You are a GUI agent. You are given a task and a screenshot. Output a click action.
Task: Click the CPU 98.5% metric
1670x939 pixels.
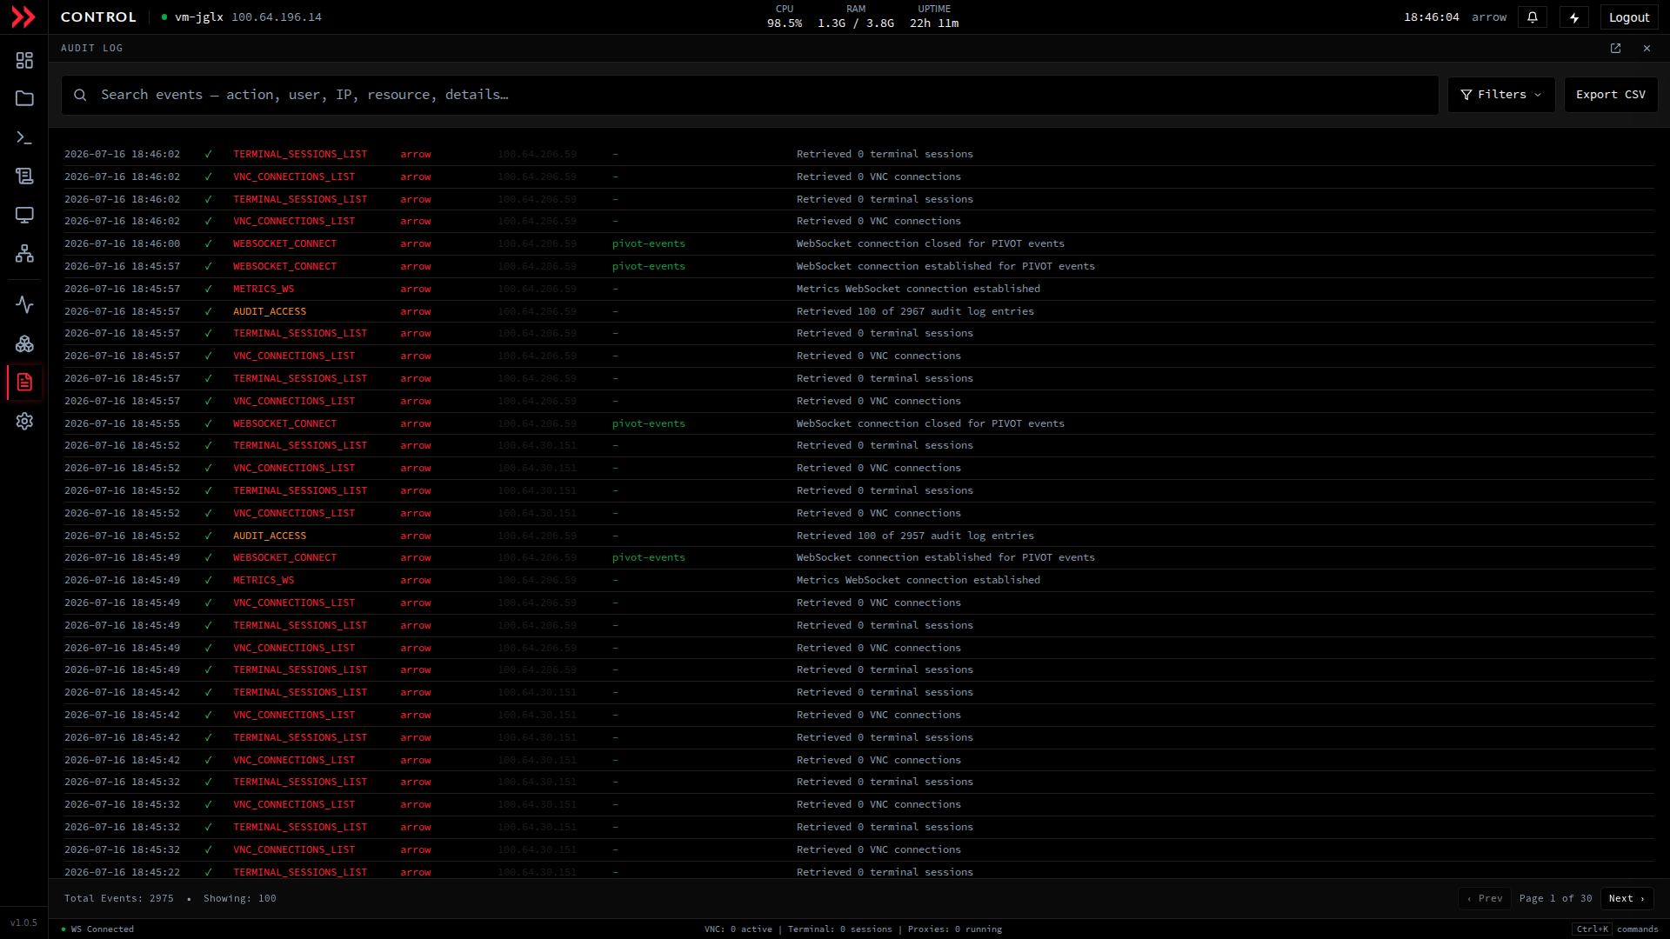tap(785, 17)
